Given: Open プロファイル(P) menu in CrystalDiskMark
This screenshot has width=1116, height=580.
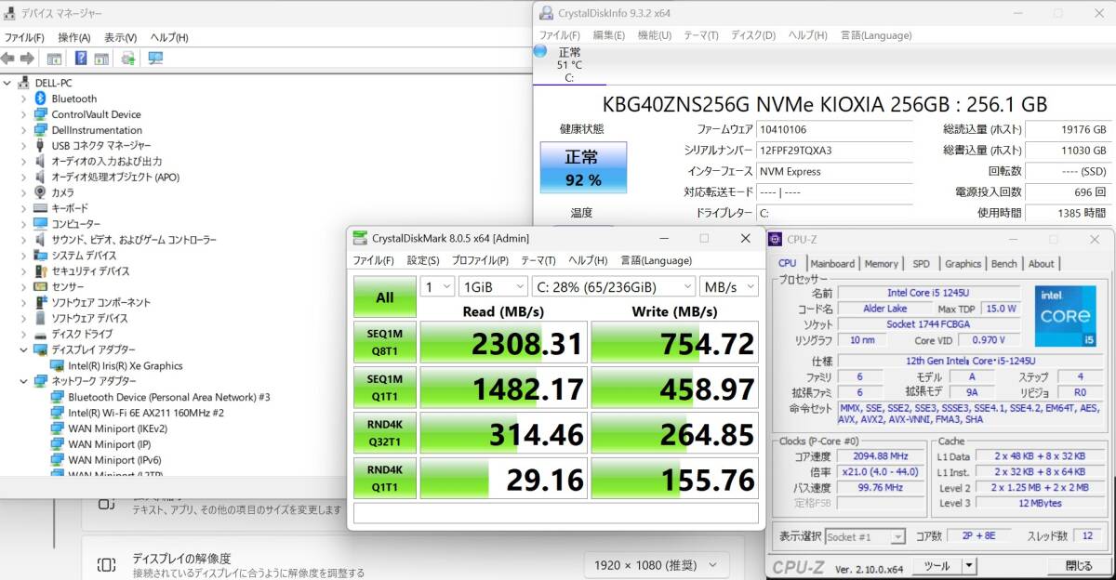Looking at the screenshot, I should pos(480,260).
